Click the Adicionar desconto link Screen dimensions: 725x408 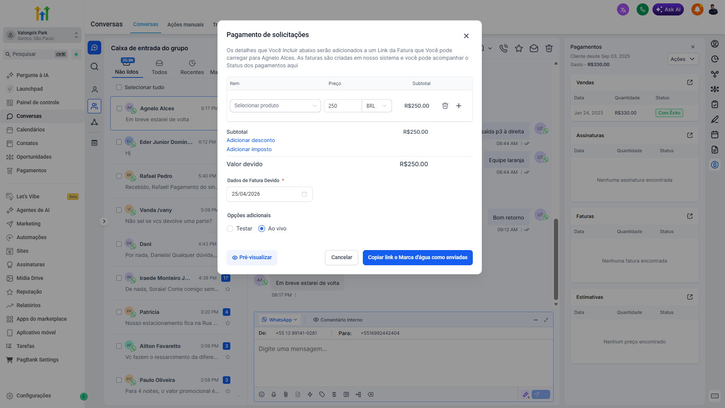click(251, 140)
